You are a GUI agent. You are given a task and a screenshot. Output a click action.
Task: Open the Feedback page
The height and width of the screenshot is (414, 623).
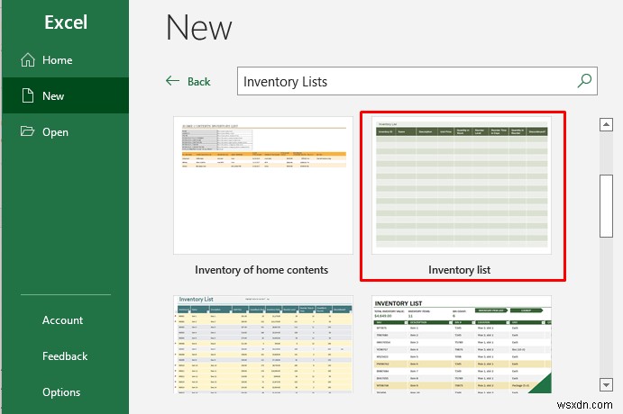(65, 356)
